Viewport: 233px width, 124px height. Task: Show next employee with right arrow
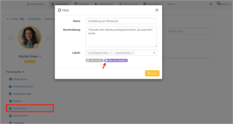pyautogui.click(x=49, y=38)
